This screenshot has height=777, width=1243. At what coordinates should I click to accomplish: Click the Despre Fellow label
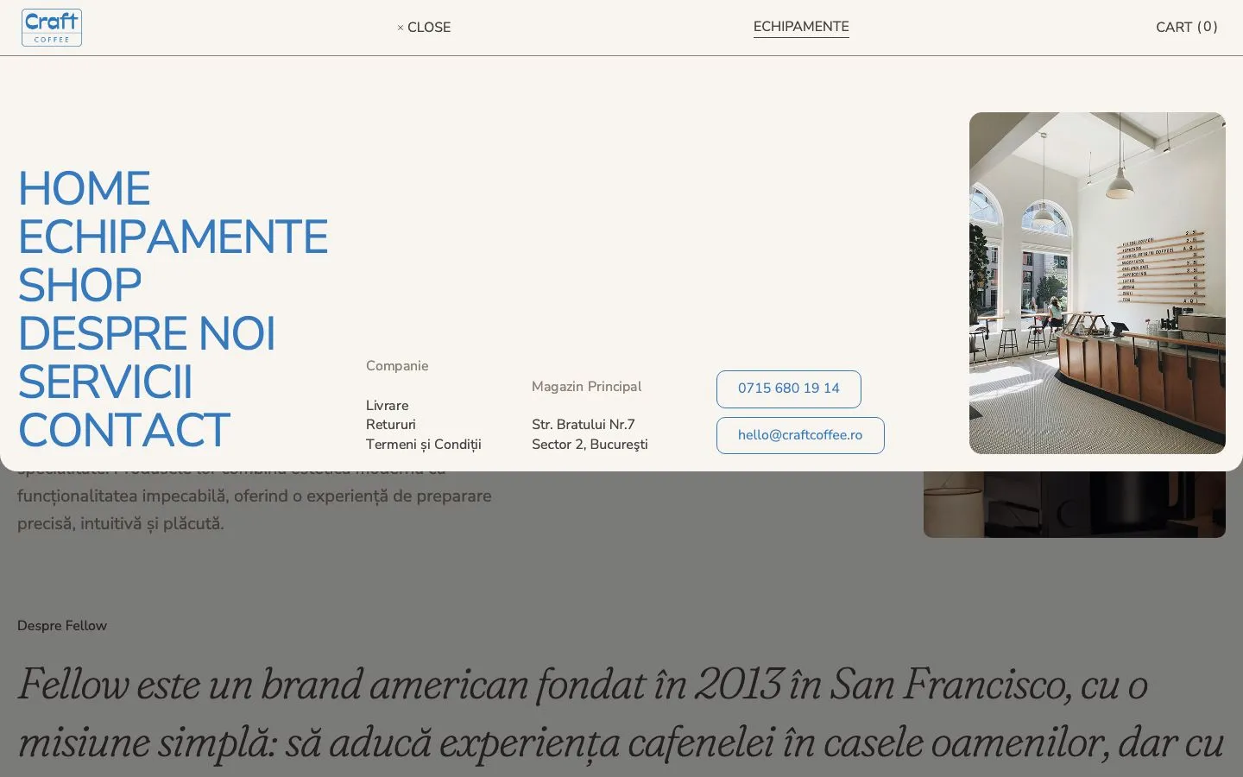click(x=62, y=626)
